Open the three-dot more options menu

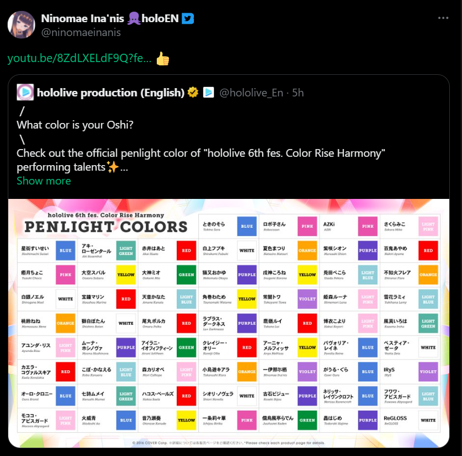[x=443, y=18]
